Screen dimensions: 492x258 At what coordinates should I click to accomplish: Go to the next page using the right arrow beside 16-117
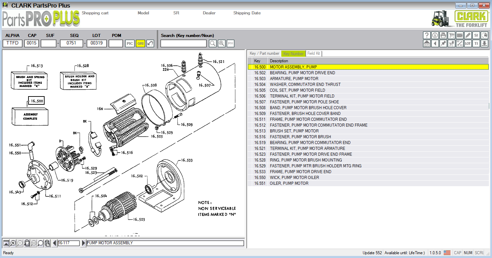(83, 243)
